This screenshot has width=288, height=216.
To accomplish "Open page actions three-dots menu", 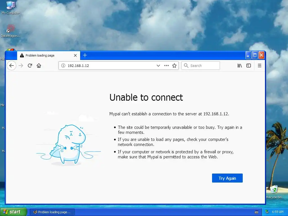I will point(166,66).
